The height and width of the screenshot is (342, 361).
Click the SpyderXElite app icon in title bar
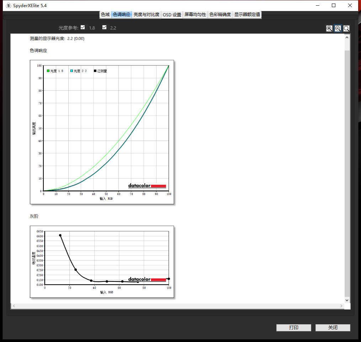tap(9, 6)
